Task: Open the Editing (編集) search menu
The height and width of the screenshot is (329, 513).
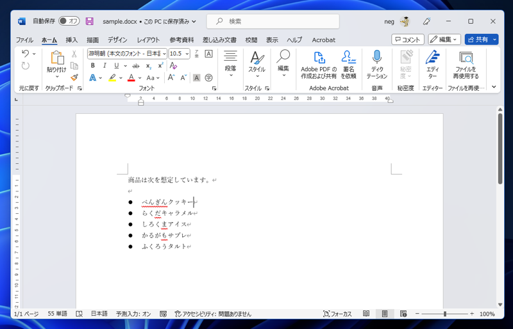Action: click(x=283, y=64)
